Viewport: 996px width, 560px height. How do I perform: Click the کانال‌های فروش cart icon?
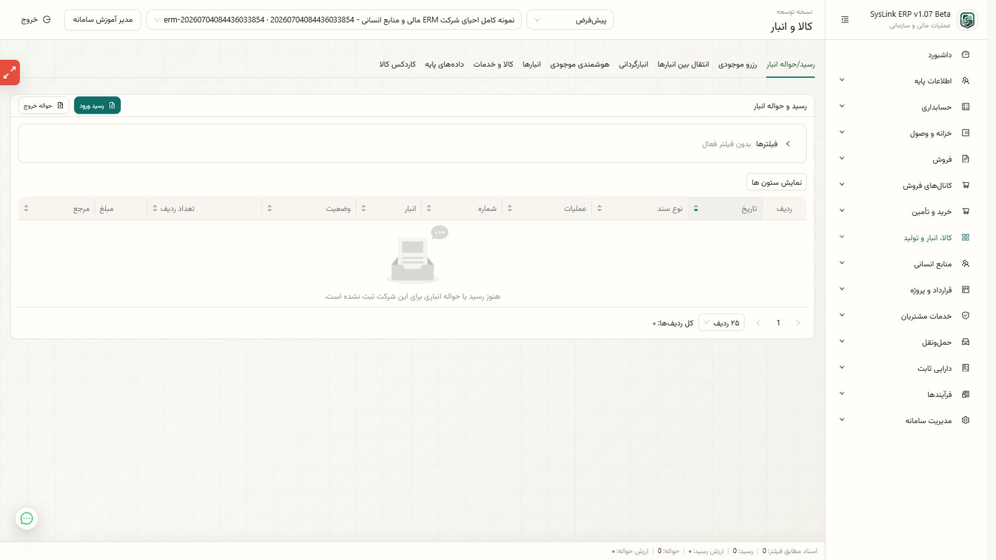pos(965,185)
